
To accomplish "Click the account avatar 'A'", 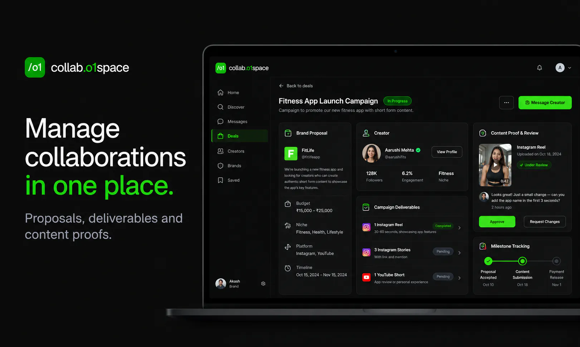I will (560, 68).
